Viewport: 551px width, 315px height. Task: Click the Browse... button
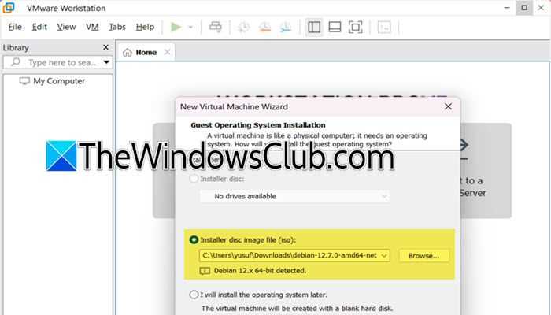[x=423, y=256]
